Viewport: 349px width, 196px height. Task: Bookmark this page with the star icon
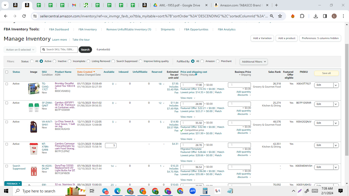(280, 16)
